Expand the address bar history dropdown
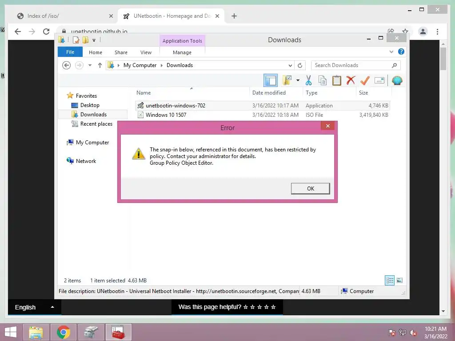Image resolution: width=455 pixels, height=341 pixels. [290, 66]
